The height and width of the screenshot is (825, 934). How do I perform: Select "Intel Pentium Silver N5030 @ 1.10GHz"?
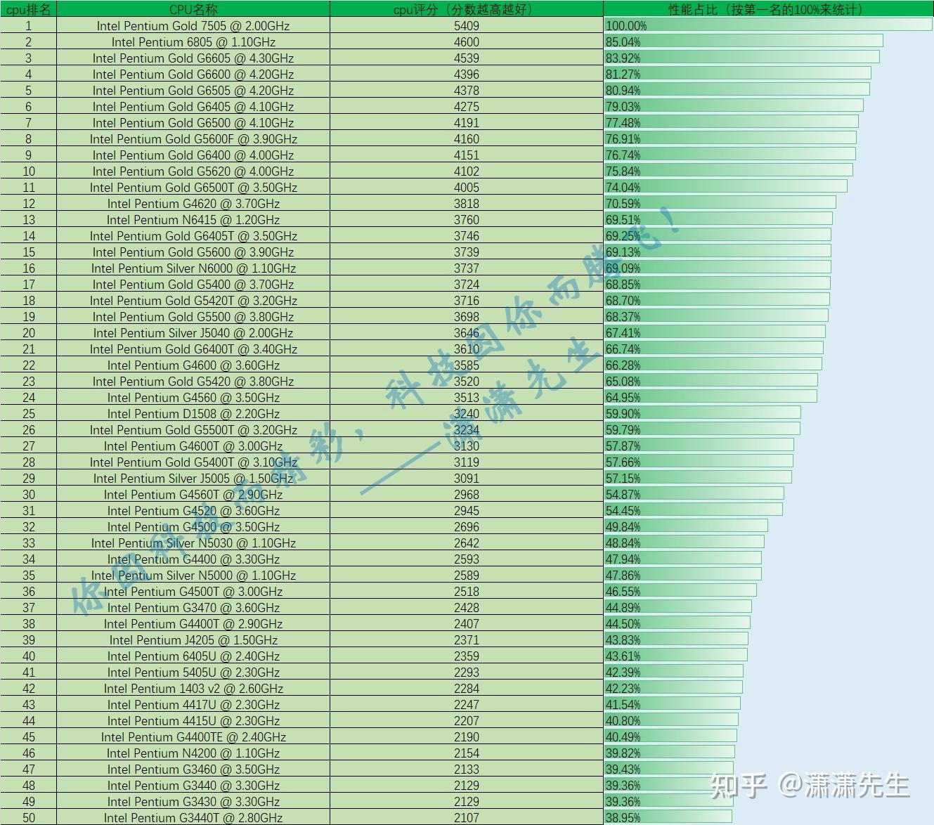coord(193,543)
